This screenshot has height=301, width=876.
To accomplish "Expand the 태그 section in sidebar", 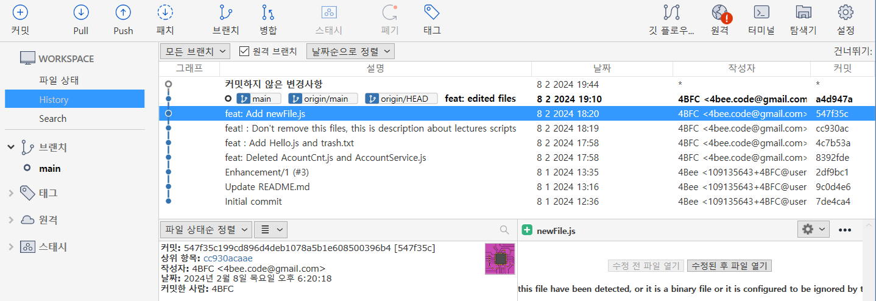I will (11, 193).
